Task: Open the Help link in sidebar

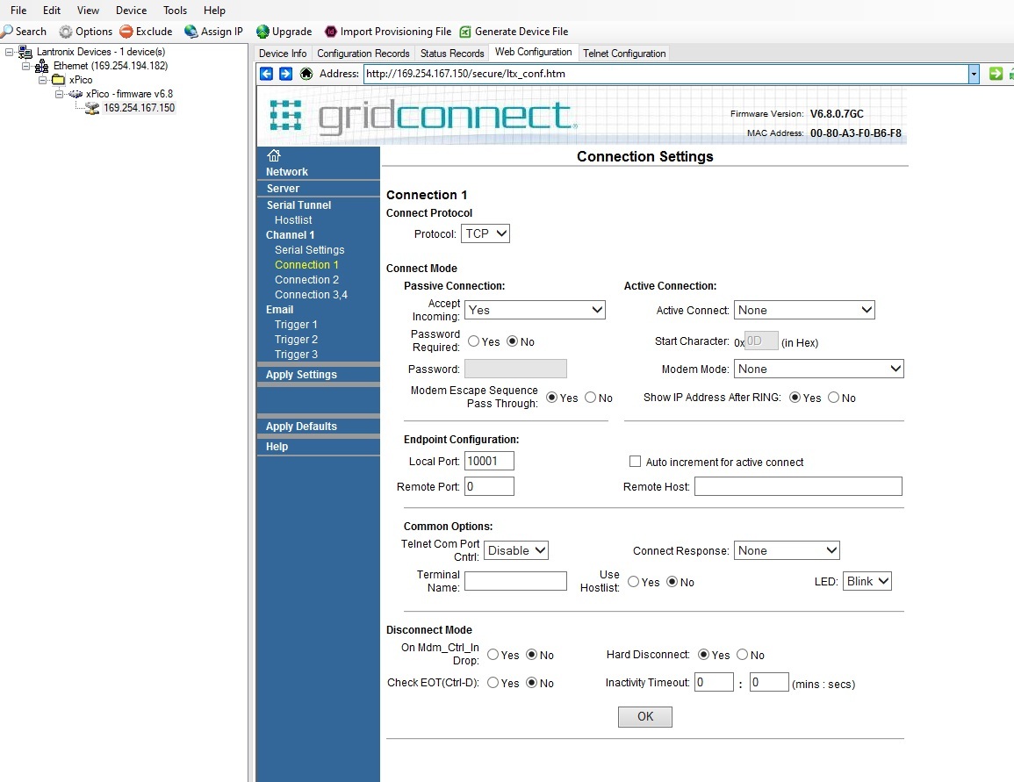Action: (x=277, y=446)
